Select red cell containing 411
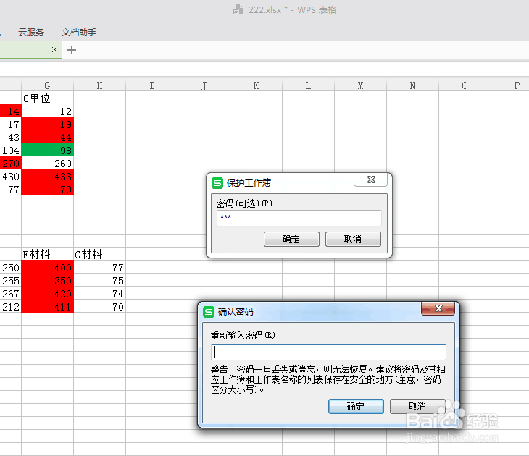The width and height of the screenshot is (529, 456). [47, 306]
